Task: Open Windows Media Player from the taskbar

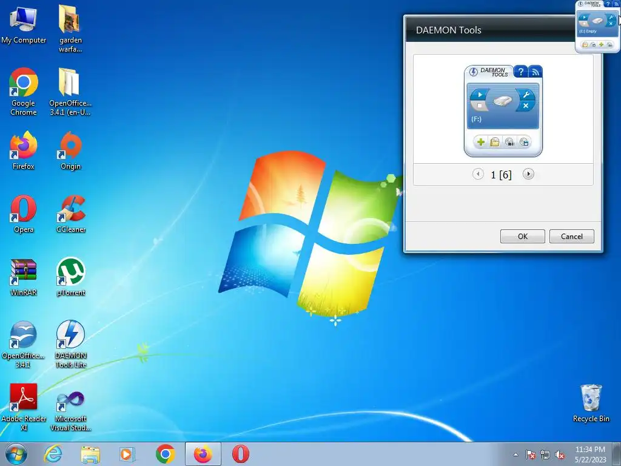Action: coord(127,454)
